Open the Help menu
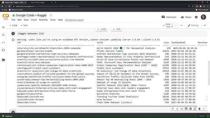The height and width of the screenshot is (118, 210). point(60,20)
